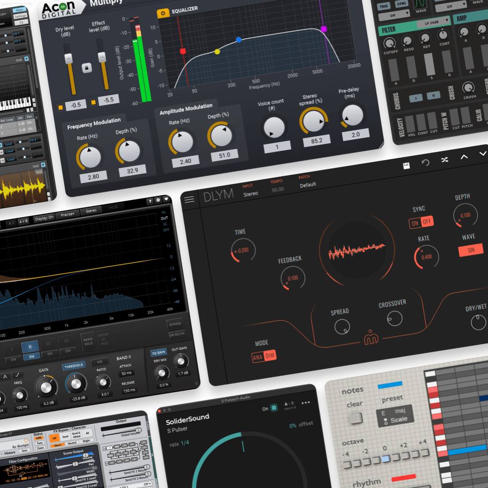The image size is (488, 488).
Task: Toggle band II ON button
Action: tap(32, 357)
